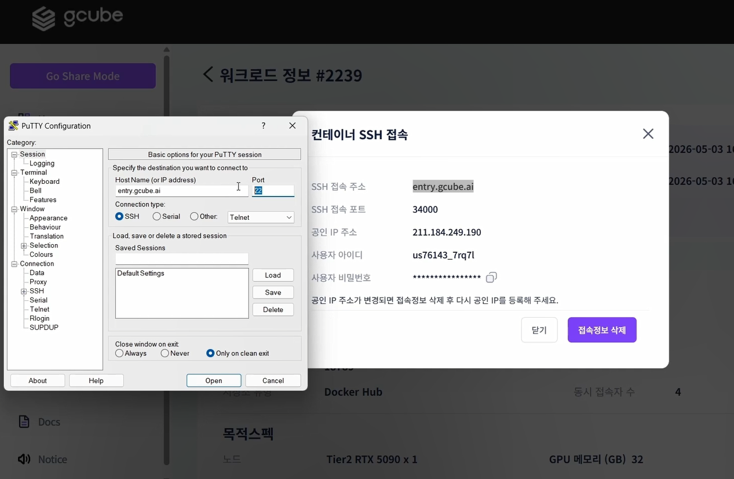Go back using the arrow beside 워크로드 정보
Image resolution: width=734 pixels, height=479 pixels.
[x=208, y=74]
